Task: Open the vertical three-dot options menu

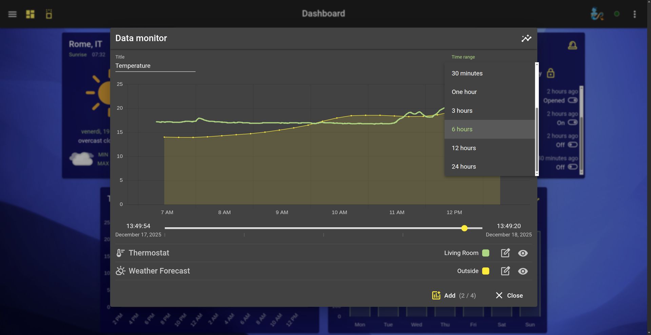Action: (x=634, y=14)
